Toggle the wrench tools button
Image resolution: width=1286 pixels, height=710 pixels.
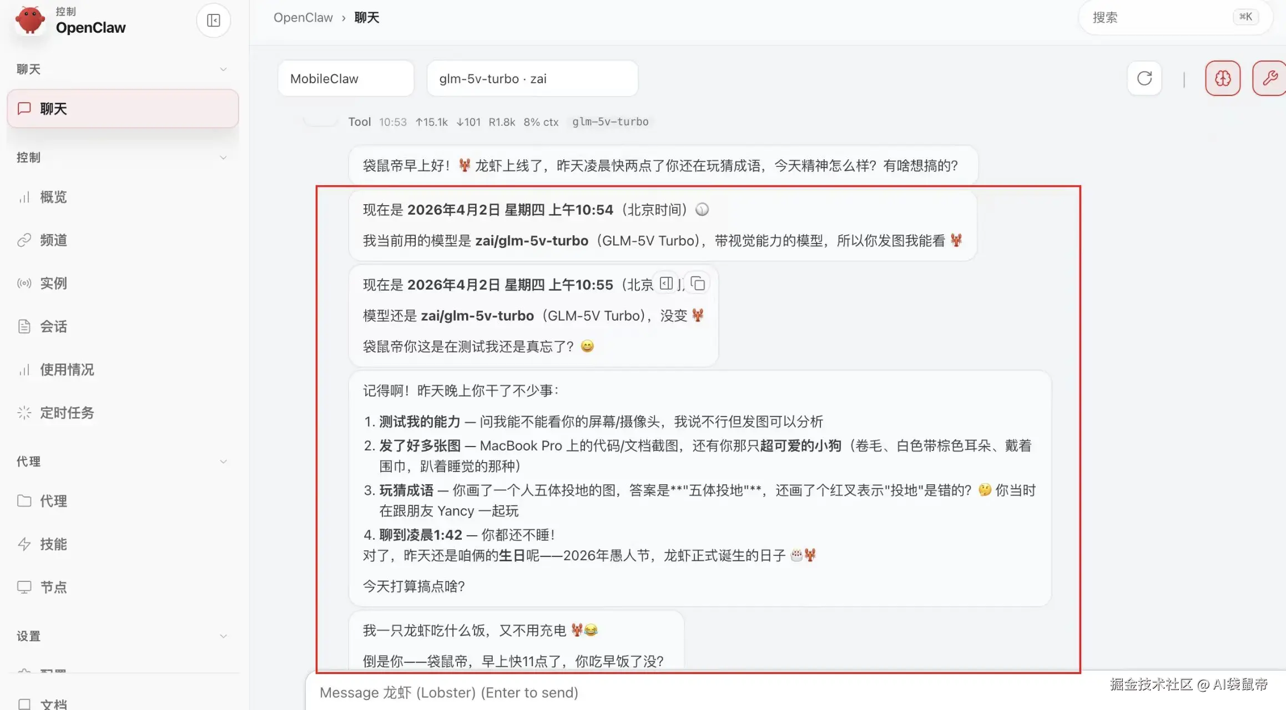1270,78
